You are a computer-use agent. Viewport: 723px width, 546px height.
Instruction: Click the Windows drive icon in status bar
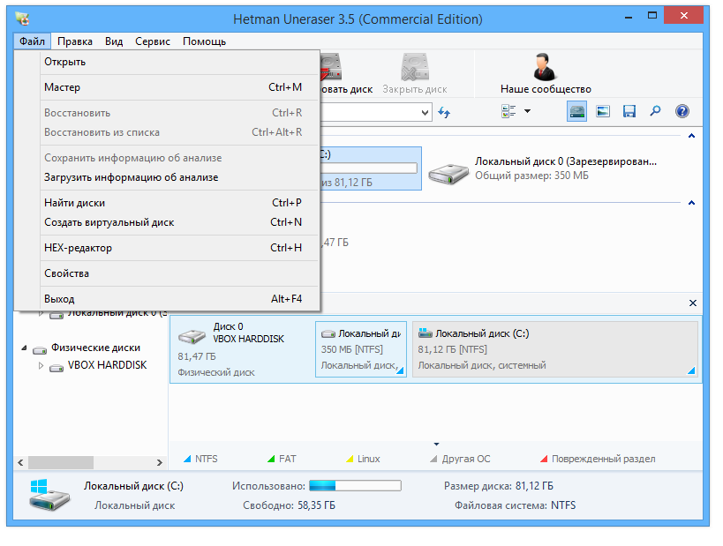pyautogui.click(x=49, y=495)
